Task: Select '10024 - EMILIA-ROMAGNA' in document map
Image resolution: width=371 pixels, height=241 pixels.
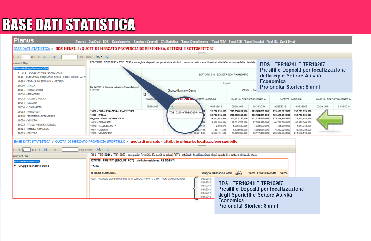Action: pyautogui.click(x=33, y=129)
